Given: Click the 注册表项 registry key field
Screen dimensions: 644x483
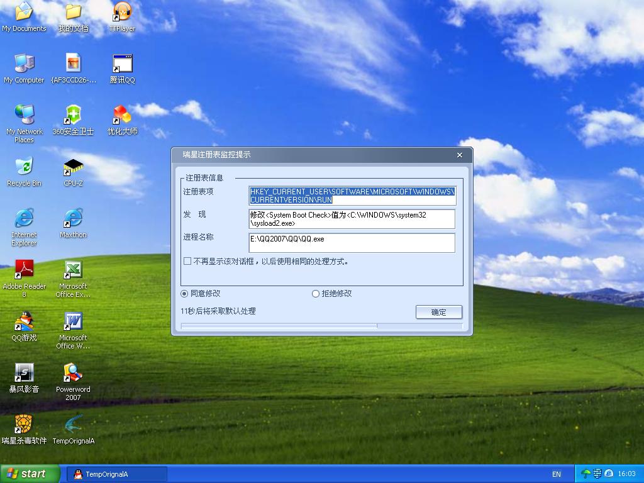Looking at the screenshot, I should (x=352, y=196).
